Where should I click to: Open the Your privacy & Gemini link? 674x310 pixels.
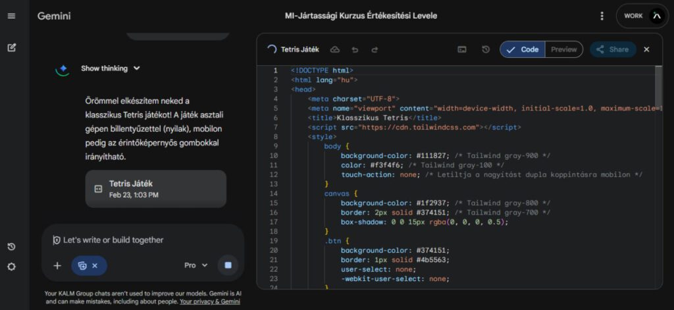[x=209, y=301]
